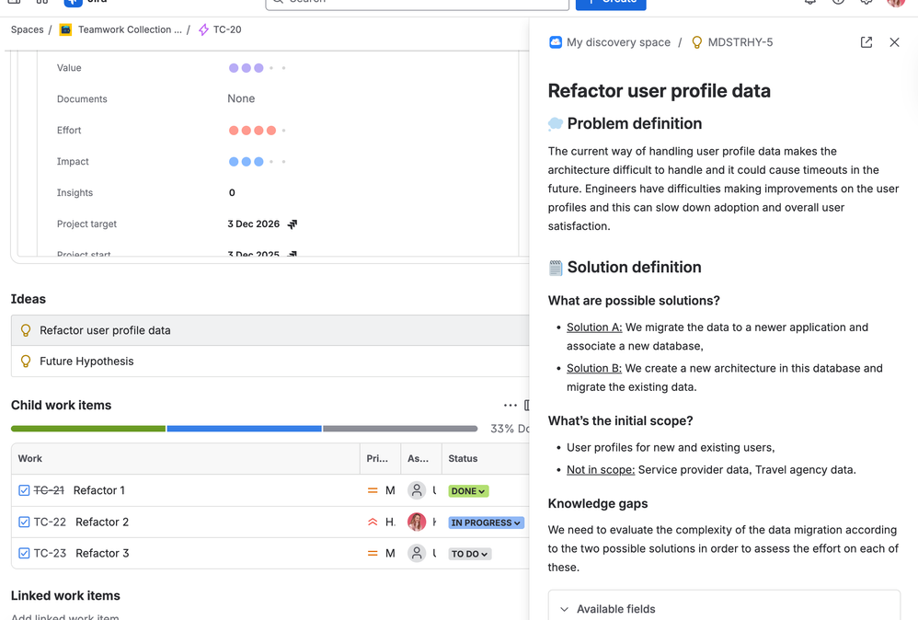
Task: Click the Insights field value 0
Action: [232, 192]
